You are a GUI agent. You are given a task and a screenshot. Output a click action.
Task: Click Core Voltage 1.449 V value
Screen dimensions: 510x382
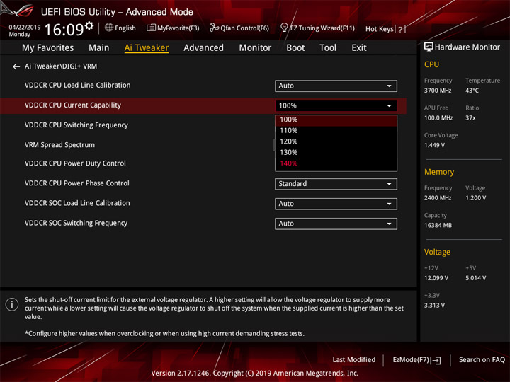tap(434, 145)
